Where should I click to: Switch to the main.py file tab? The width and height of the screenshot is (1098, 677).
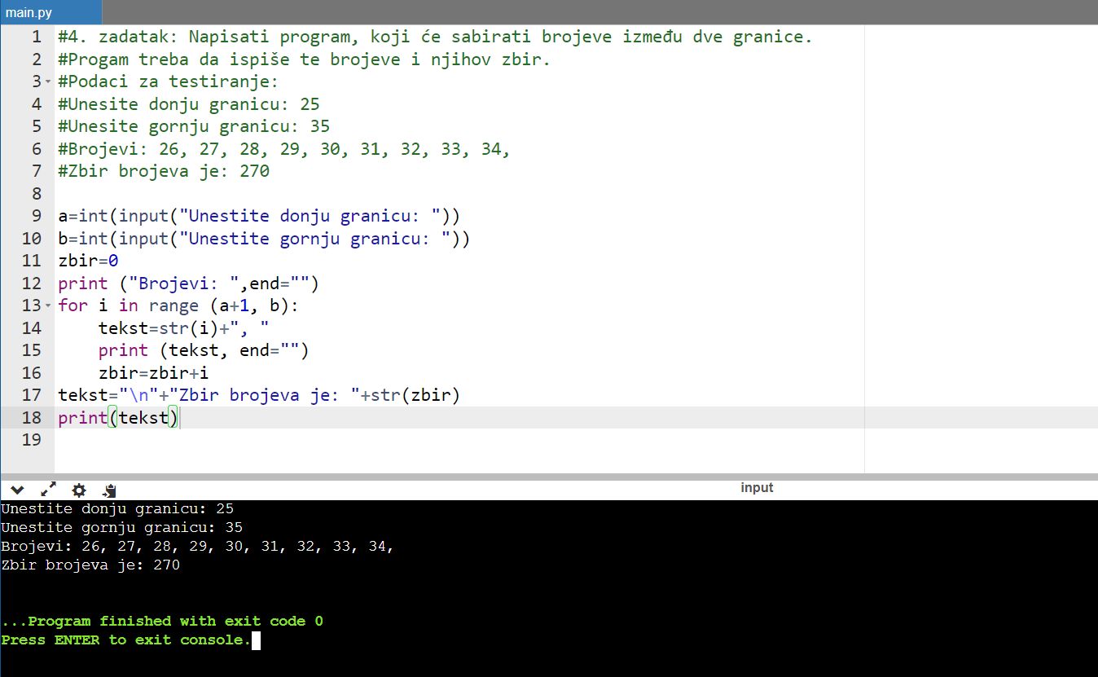[x=29, y=12]
